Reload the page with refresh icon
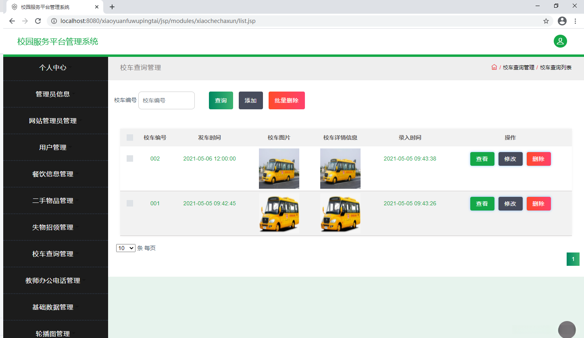The height and width of the screenshot is (338, 584). (x=38, y=21)
